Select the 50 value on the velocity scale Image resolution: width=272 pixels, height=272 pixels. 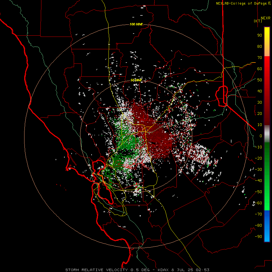[260, 80]
